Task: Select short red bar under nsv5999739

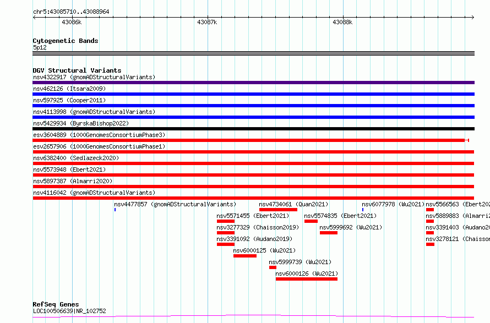Action: tap(273, 267)
